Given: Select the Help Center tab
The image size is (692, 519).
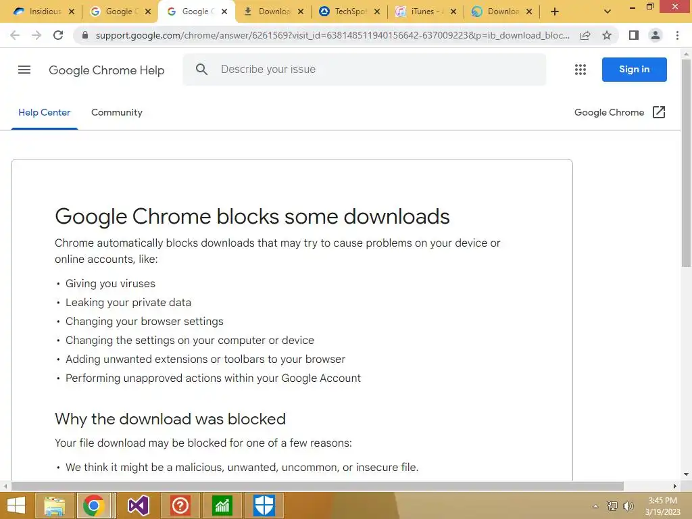Looking at the screenshot, I should (x=44, y=113).
